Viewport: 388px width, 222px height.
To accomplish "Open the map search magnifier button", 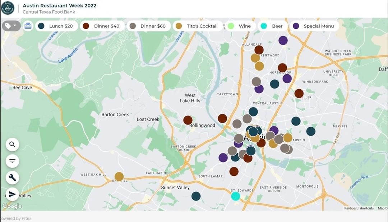I will [x=12, y=145].
